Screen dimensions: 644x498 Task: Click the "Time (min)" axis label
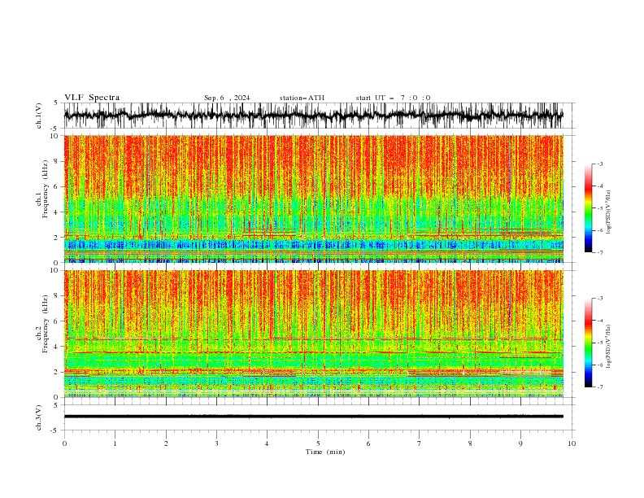pos(325,452)
